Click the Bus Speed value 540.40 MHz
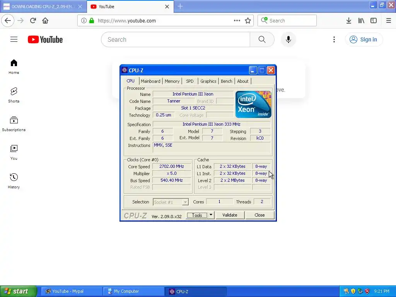This screenshot has width=396, height=297. click(x=172, y=180)
